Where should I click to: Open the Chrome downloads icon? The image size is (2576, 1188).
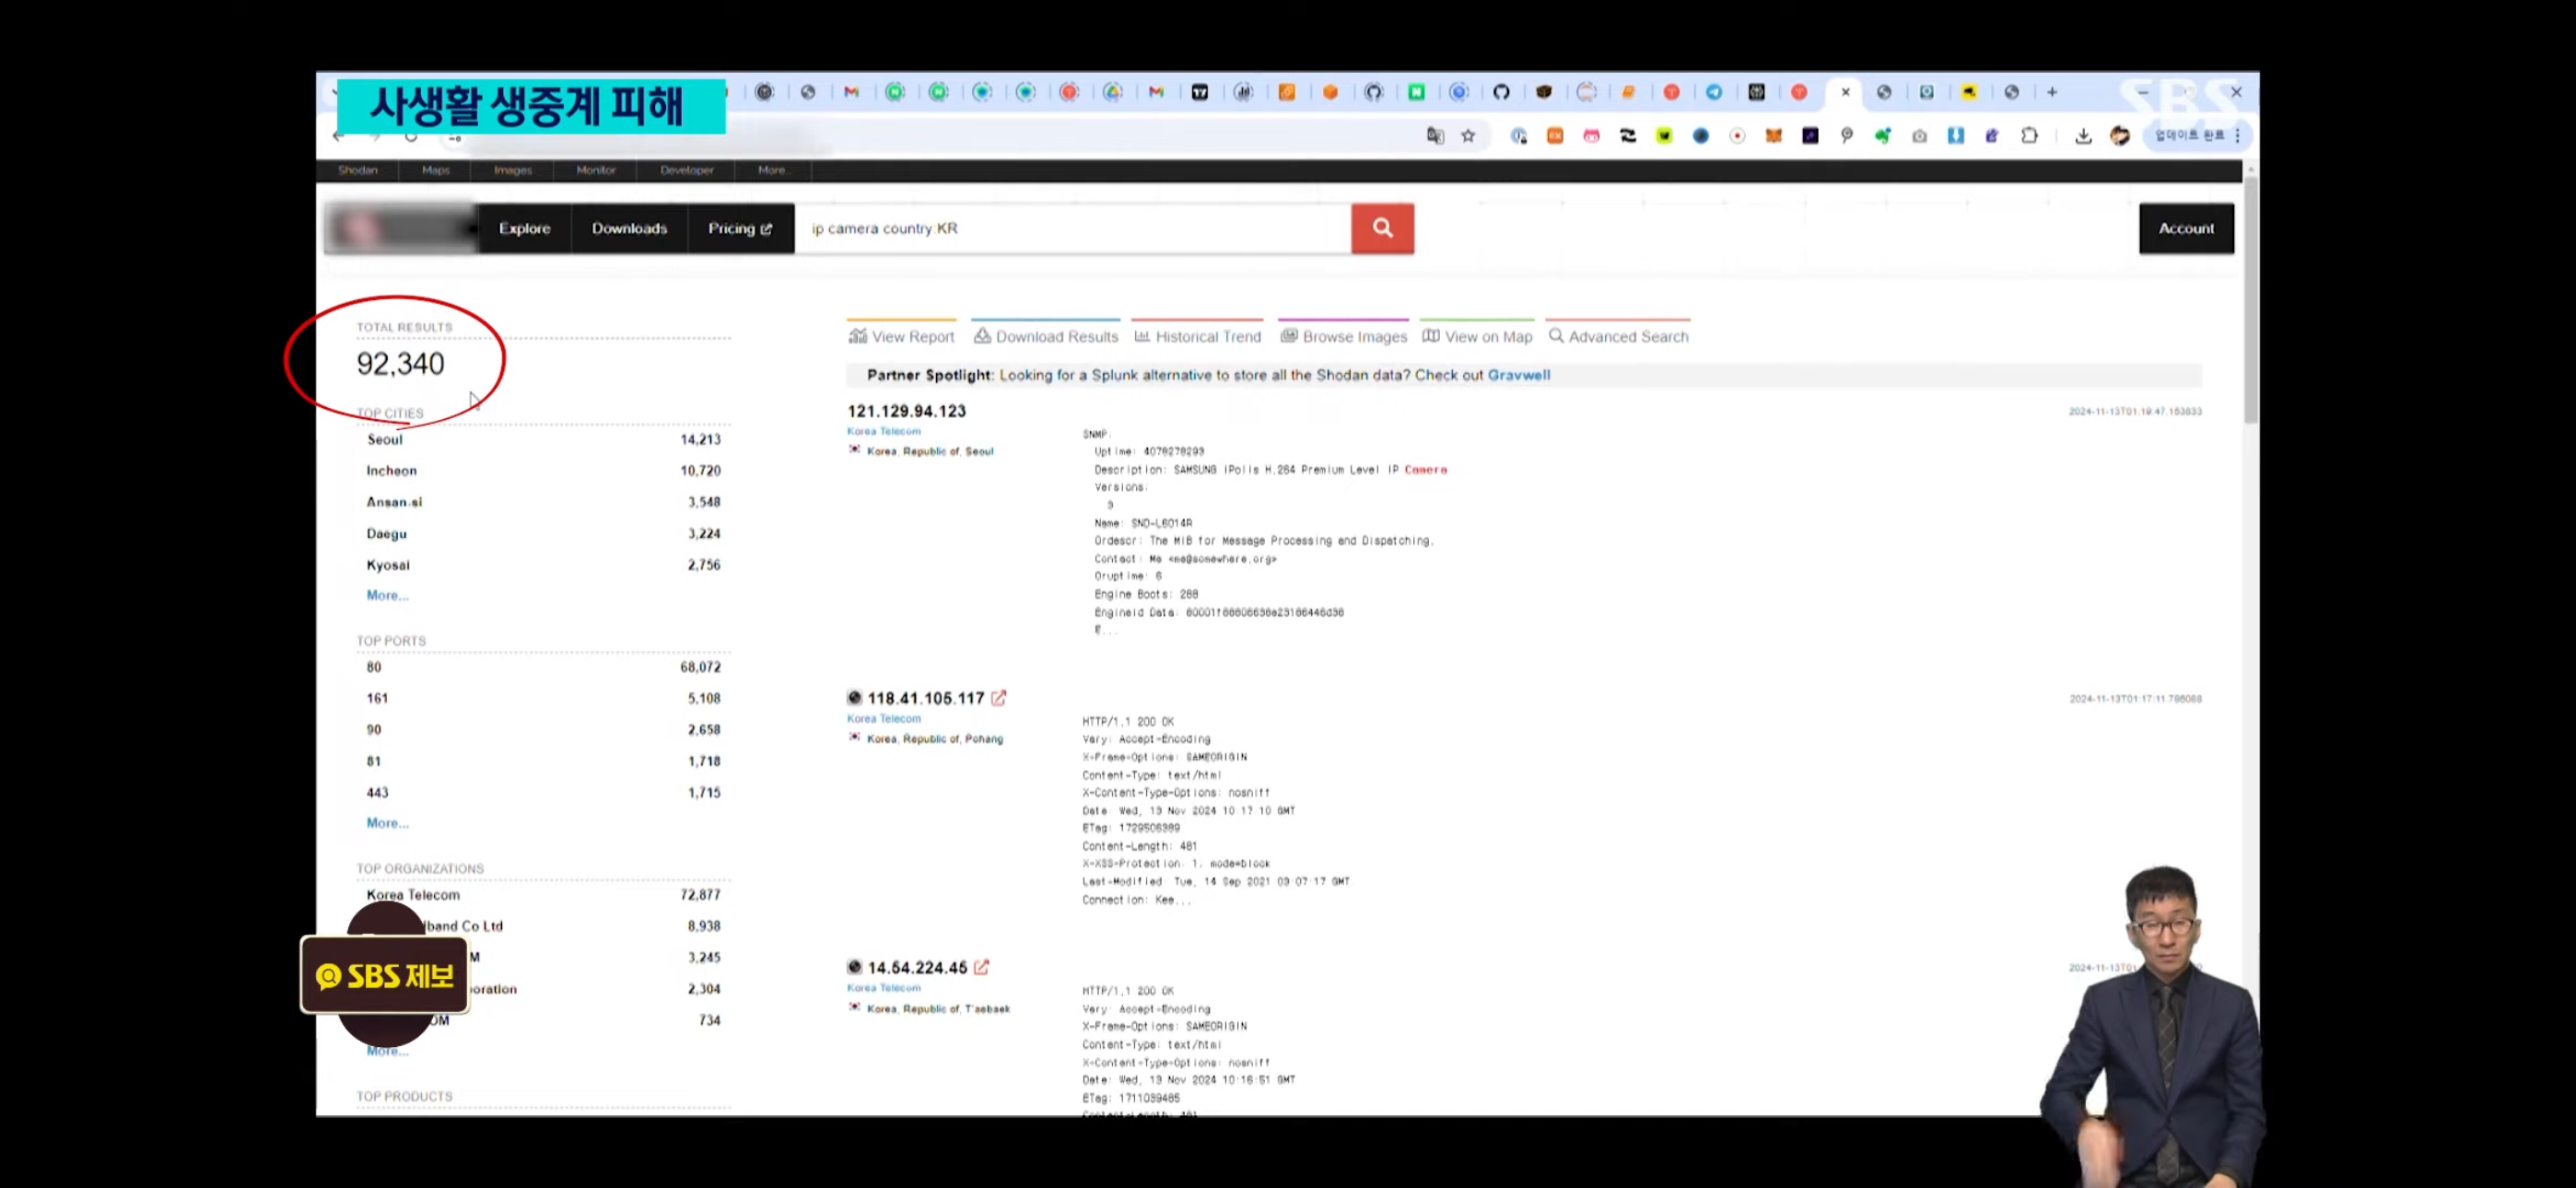(x=2083, y=136)
